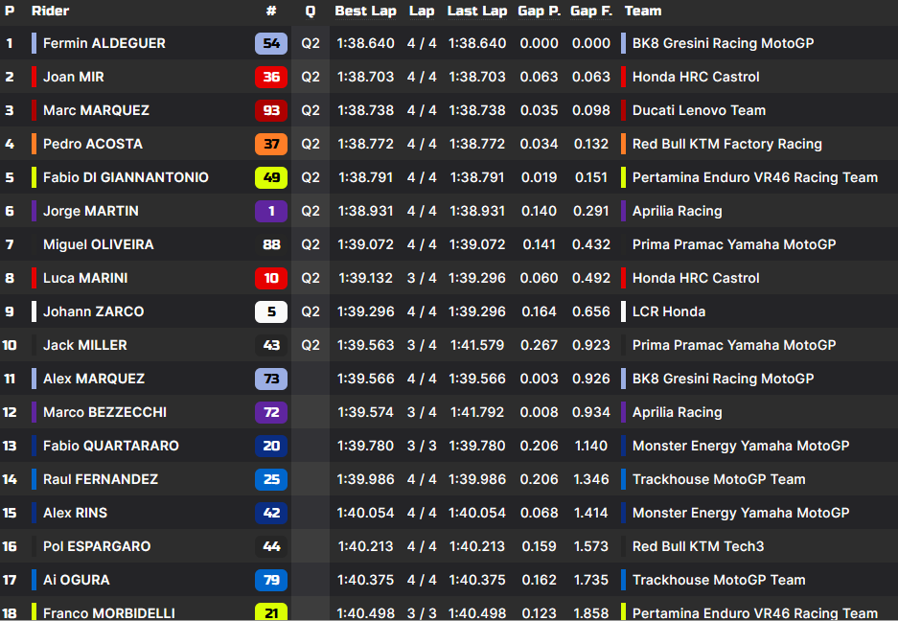Click the orange number 37 badge
Viewport: 898px width, 621px height.
(x=271, y=144)
